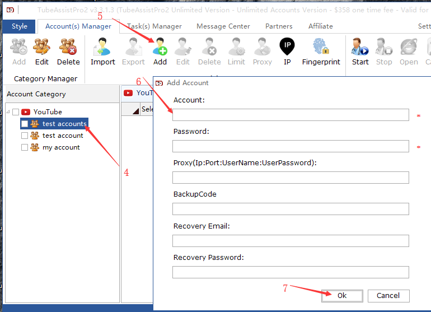Open the Style menu tab
431x312 pixels.
pos(20,26)
